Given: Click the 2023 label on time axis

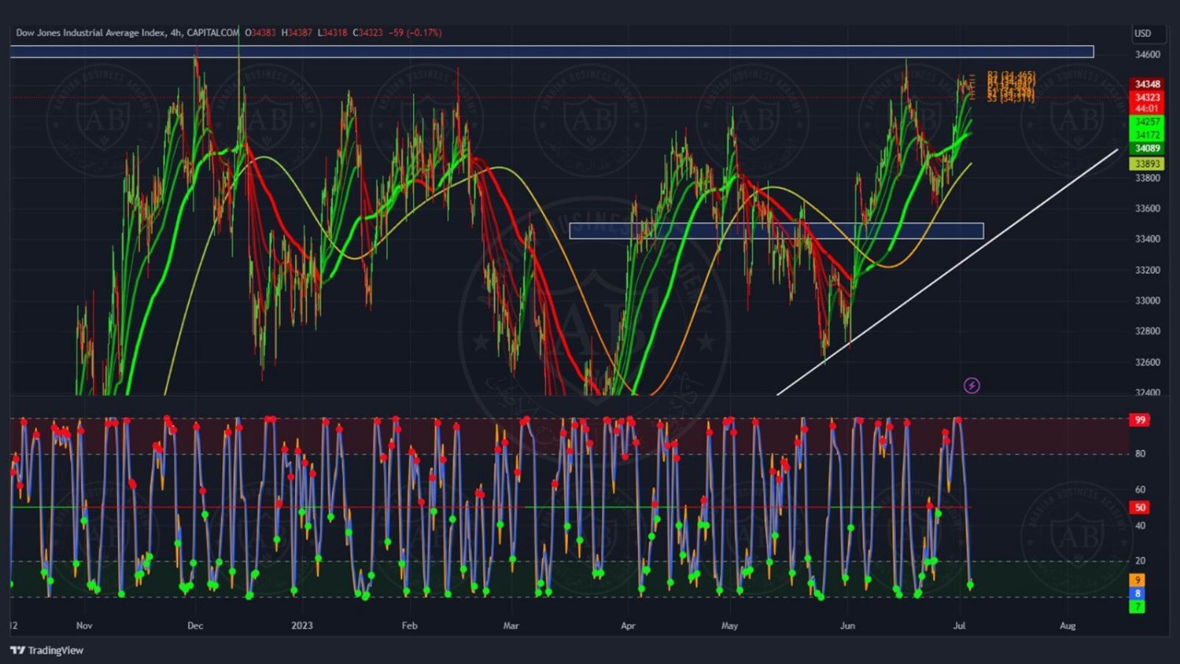Looking at the screenshot, I should point(302,626).
